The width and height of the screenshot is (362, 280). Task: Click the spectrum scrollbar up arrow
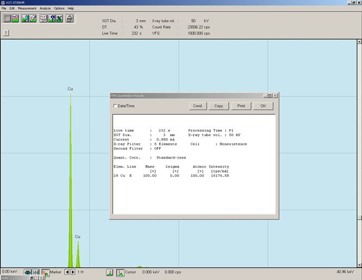click(x=359, y=42)
